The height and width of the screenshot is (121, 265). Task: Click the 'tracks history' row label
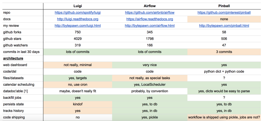(13, 111)
